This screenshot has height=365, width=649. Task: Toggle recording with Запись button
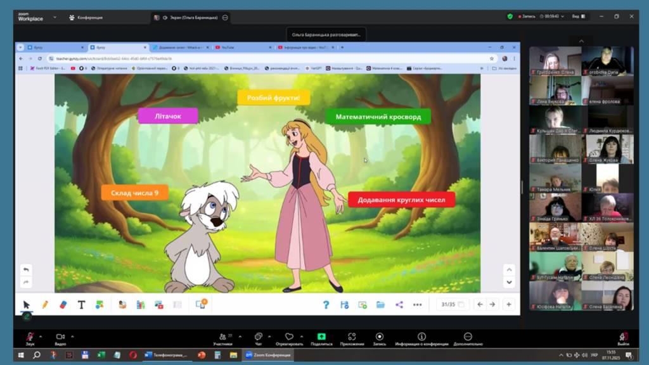[x=379, y=338]
